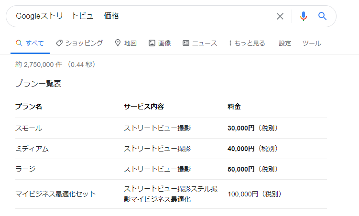
Task: Start voice search with the microphone icon
Action: [304, 16]
